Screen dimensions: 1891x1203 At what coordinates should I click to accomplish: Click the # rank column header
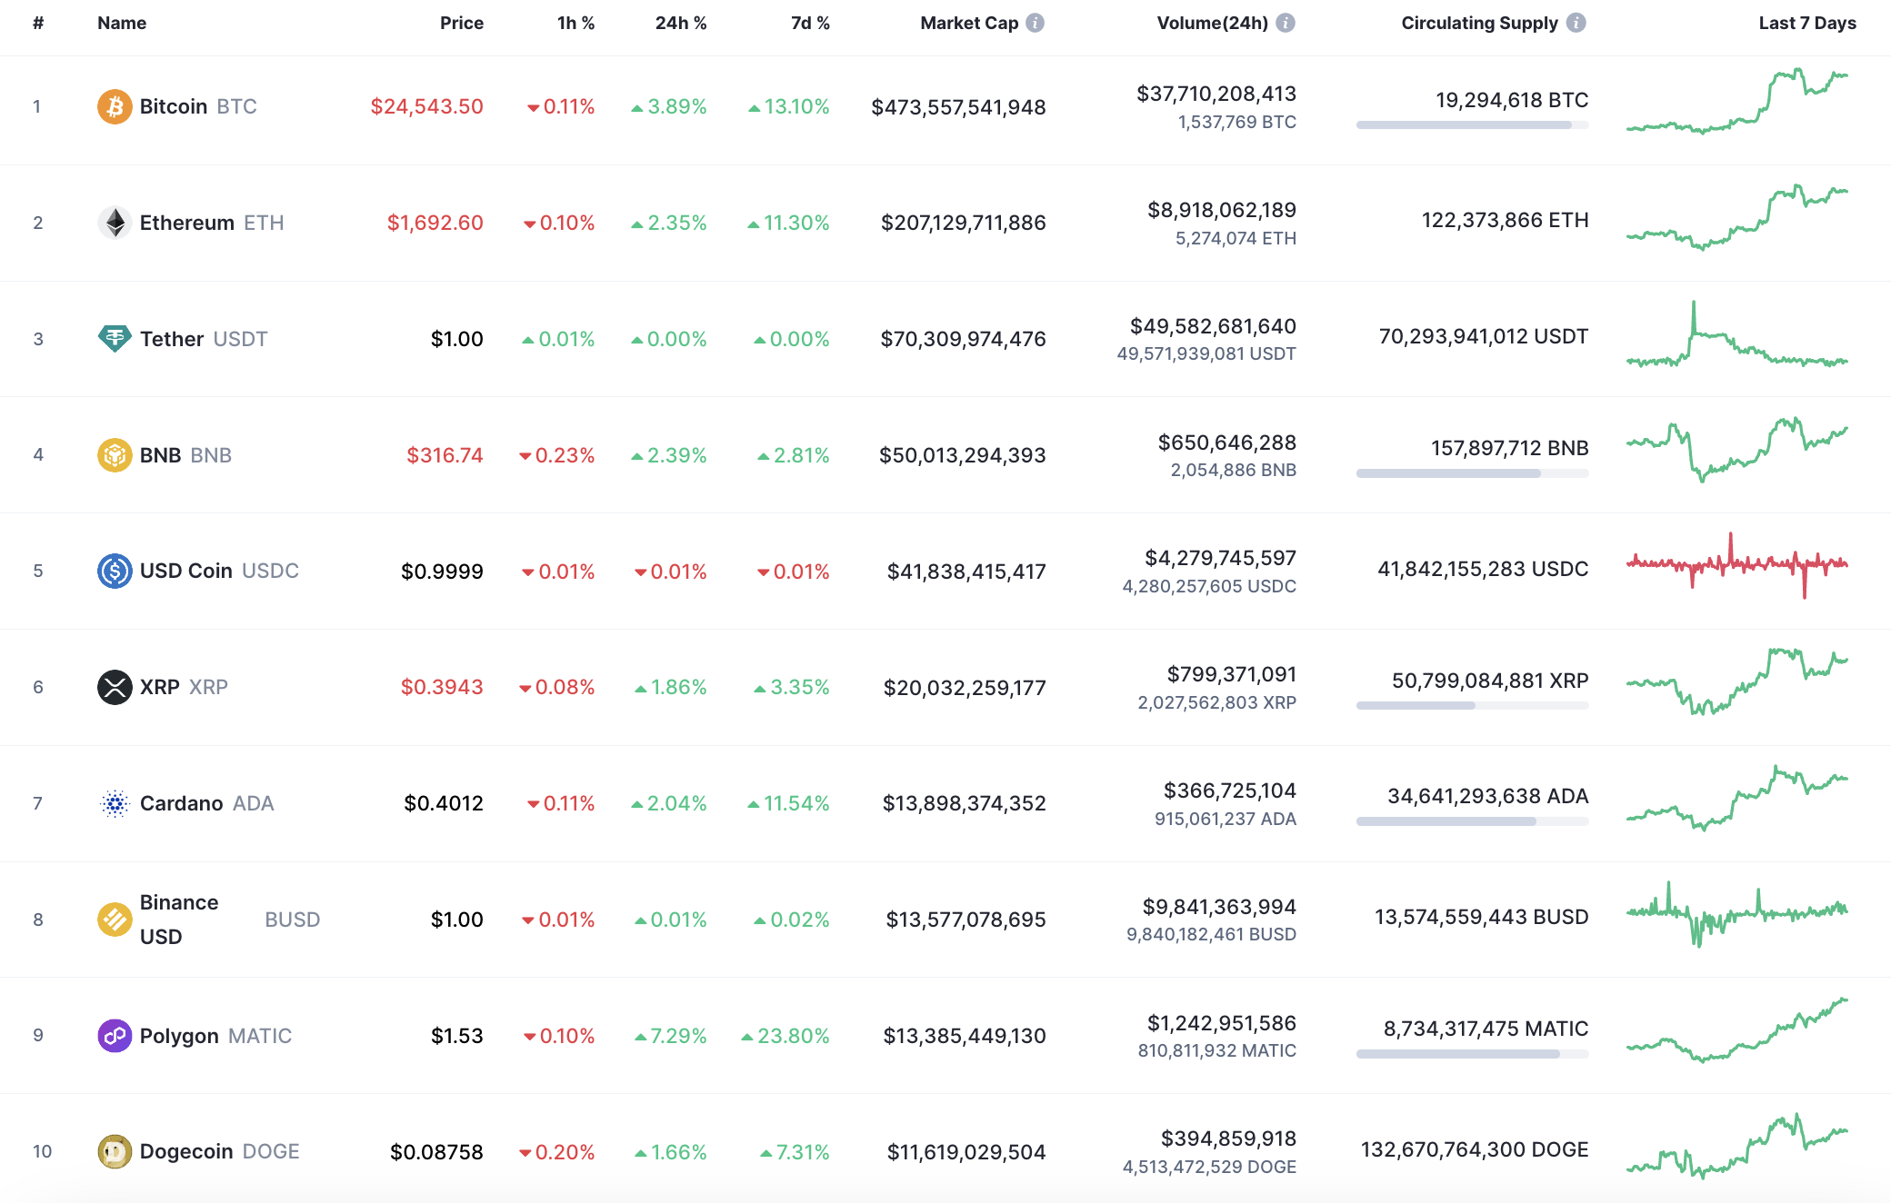pos(37,24)
